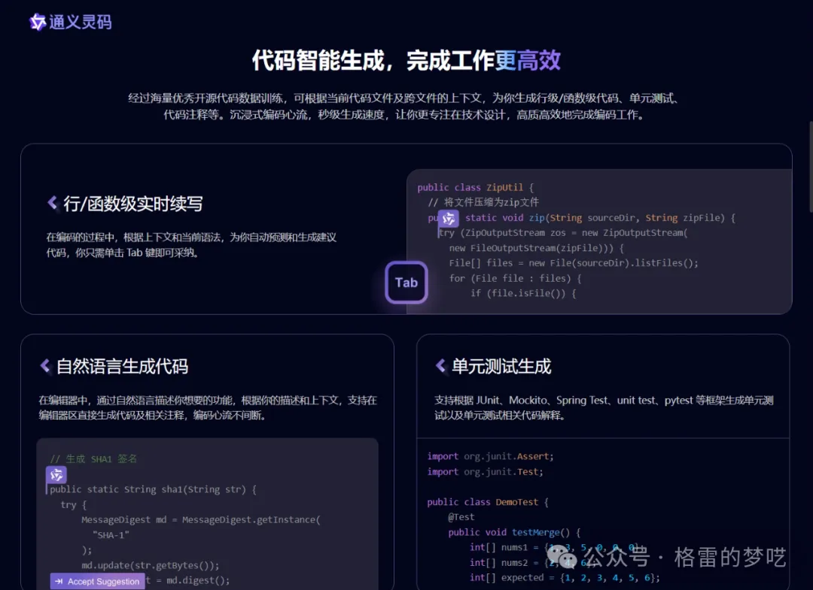Click the import org.junit.Assert code line
Screen dimensions: 813x590
pyautogui.click(x=490, y=456)
